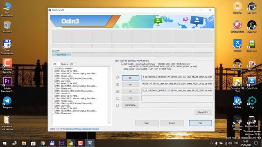Open the volume control in system tray
The height and width of the screenshot is (147, 262).
[x=230, y=143]
